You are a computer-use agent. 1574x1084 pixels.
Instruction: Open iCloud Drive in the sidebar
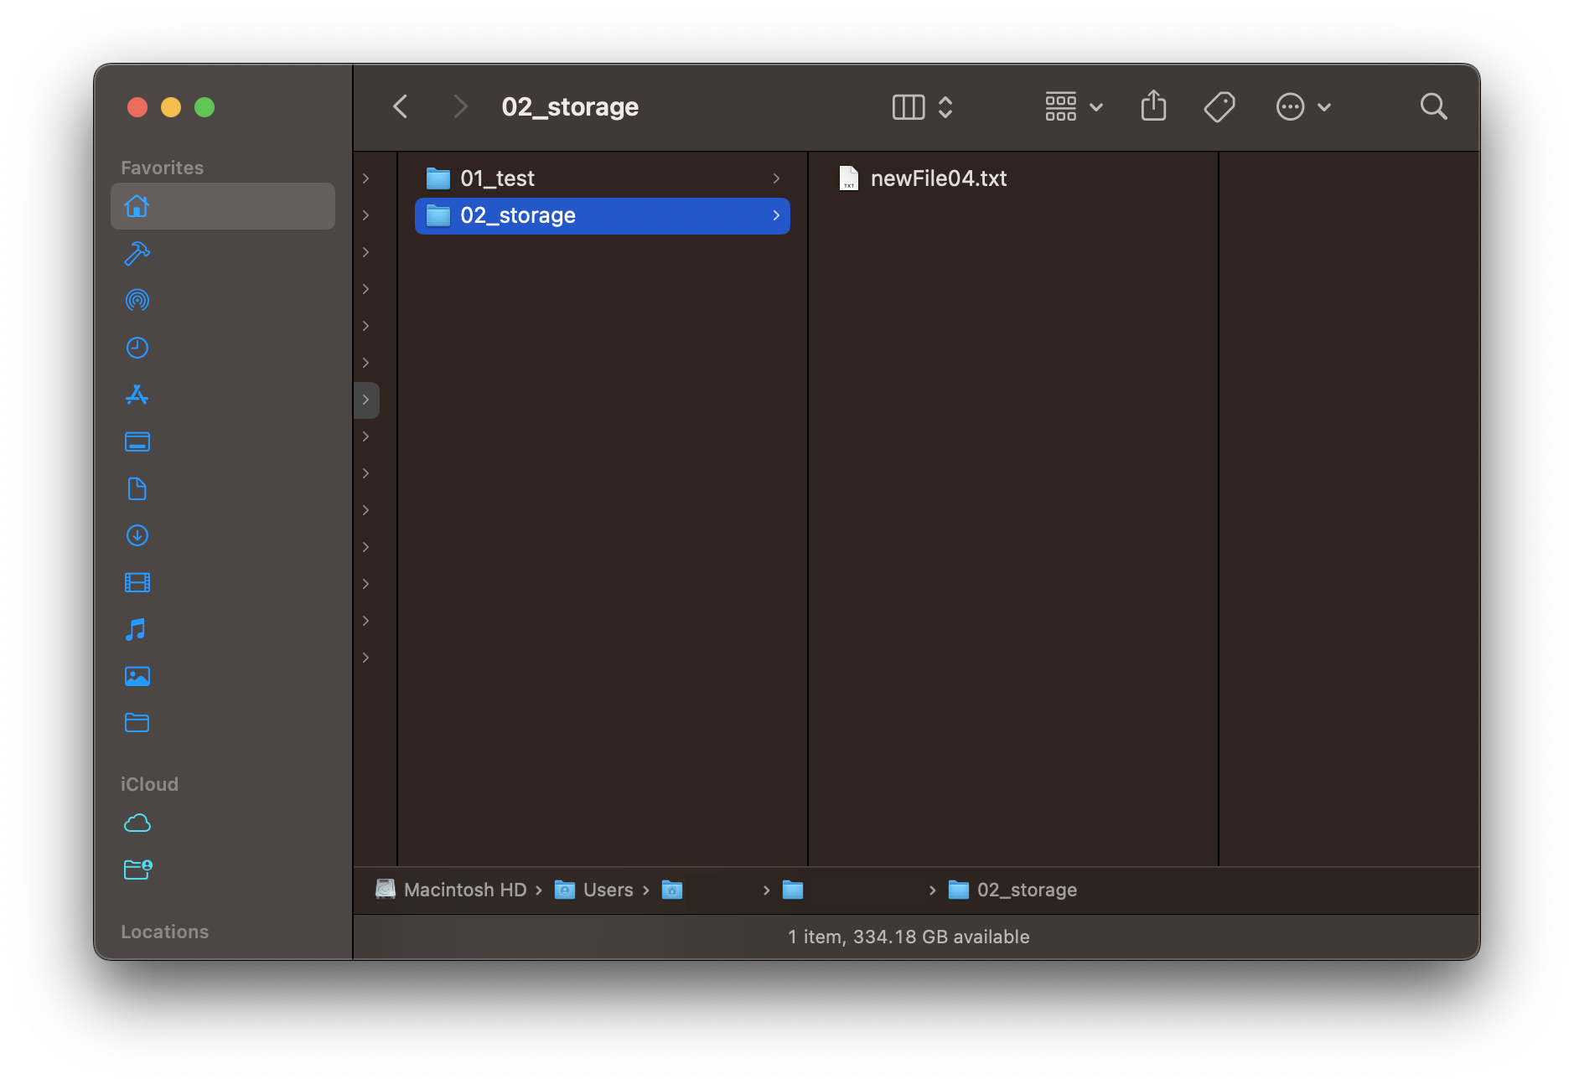pos(137,823)
